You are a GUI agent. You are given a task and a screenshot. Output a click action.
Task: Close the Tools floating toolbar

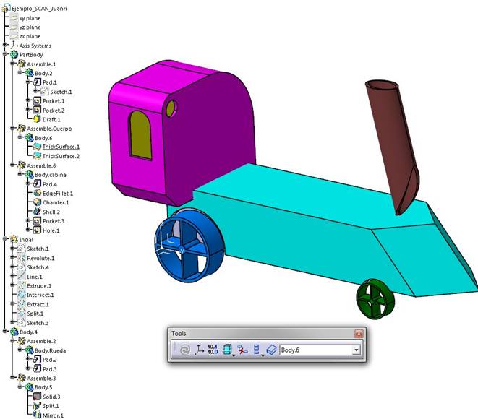[x=358, y=334]
